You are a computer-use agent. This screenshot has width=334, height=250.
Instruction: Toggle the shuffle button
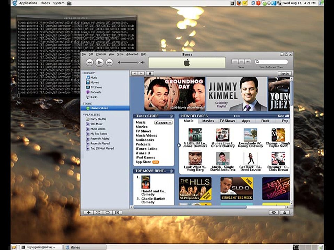[x=98, y=212]
